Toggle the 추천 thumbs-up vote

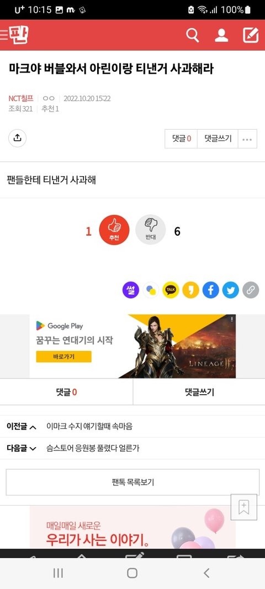114,230
